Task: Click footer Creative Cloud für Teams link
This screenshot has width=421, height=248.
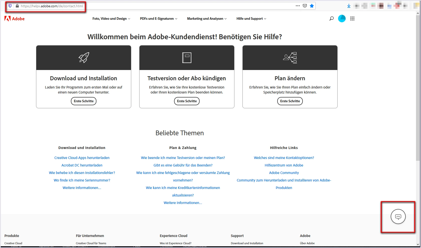Action: [91, 243]
